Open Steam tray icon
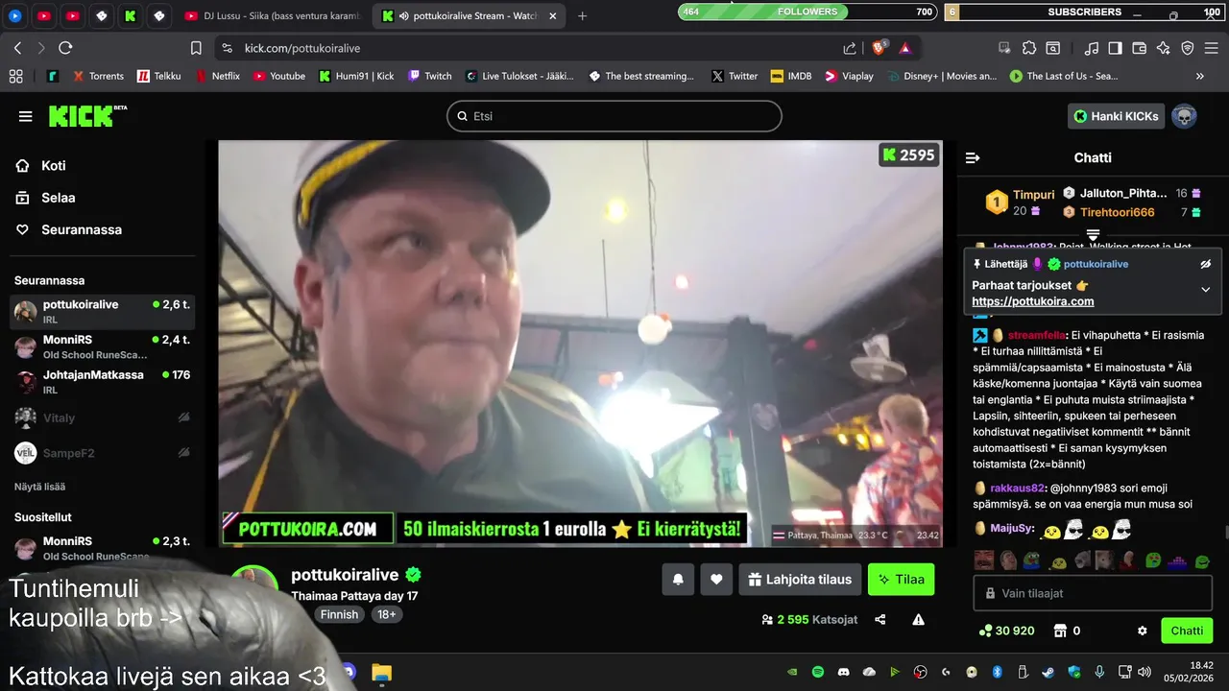Image resolution: width=1229 pixels, height=691 pixels. (x=1048, y=672)
